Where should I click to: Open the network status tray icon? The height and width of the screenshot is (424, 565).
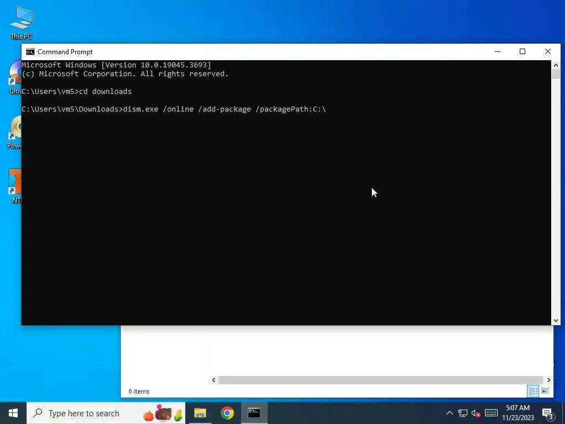click(463, 413)
